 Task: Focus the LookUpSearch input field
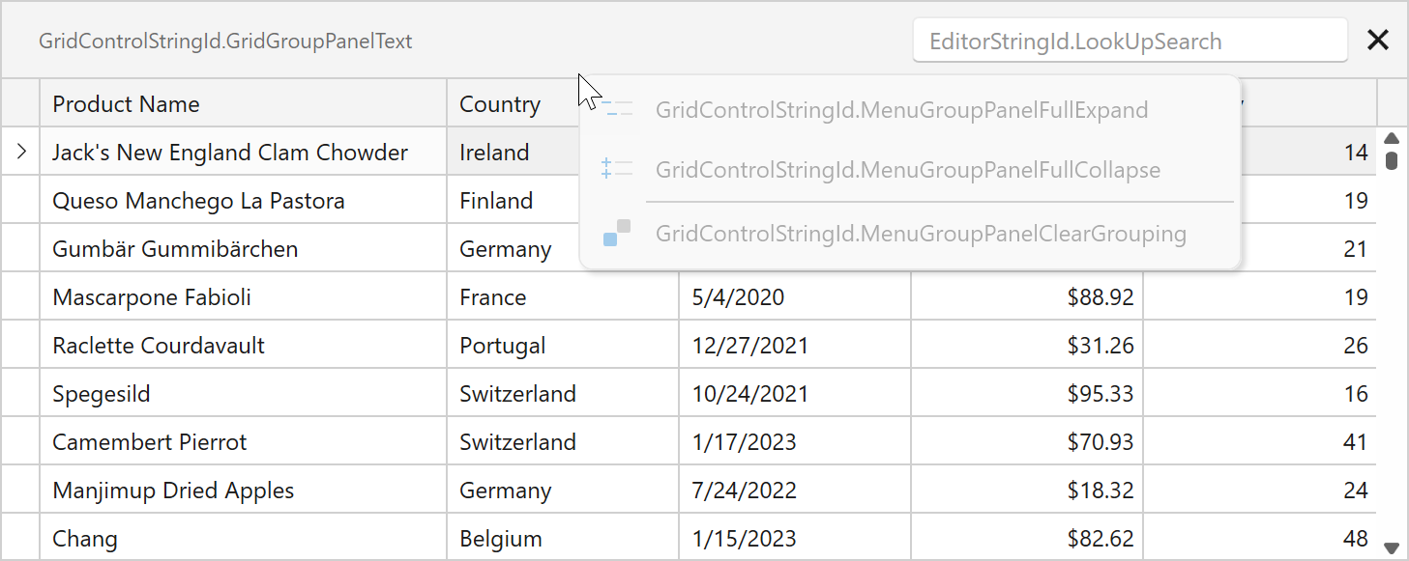click(x=1129, y=42)
